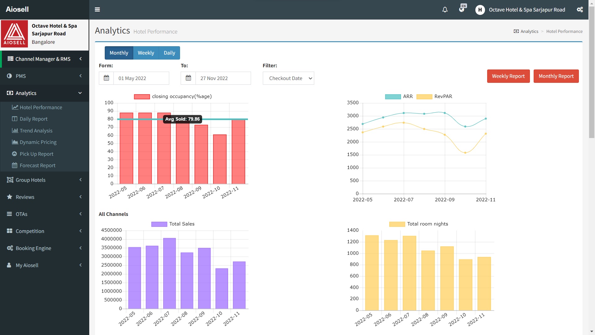Click the Weekly Report button
Image resolution: width=595 pixels, height=335 pixels.
[x=508, y=76]
